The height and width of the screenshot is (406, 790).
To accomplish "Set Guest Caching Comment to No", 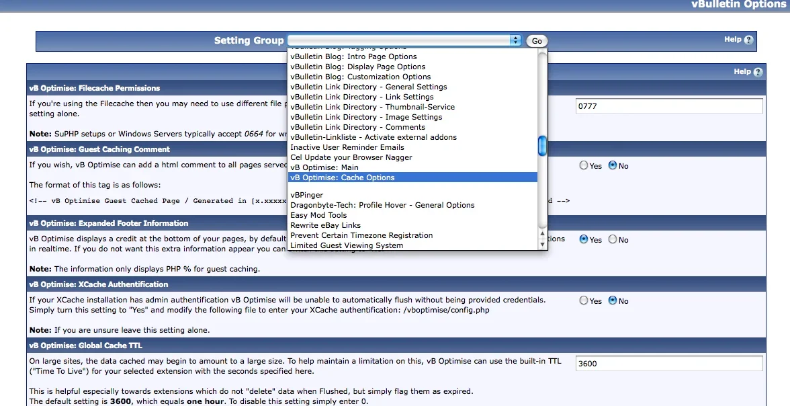I will 613,165.
